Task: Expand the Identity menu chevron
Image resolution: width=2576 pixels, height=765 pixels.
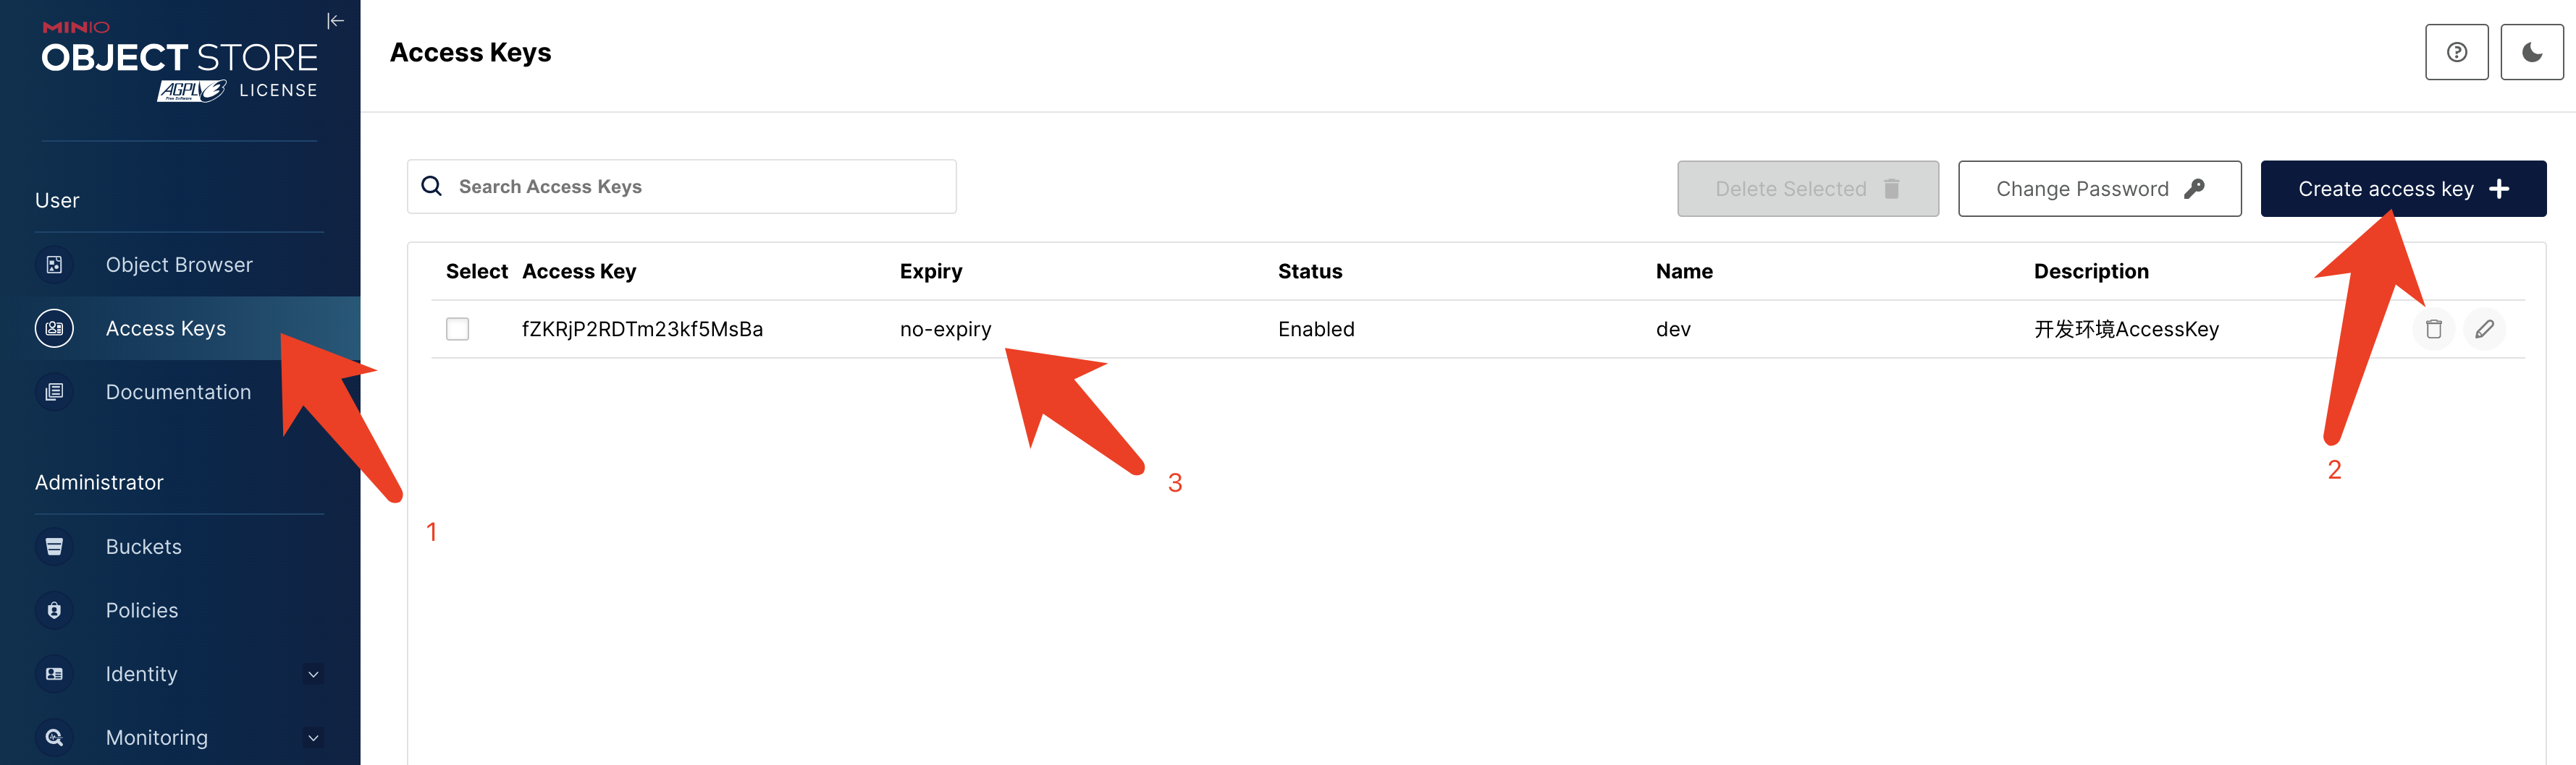Action: click(x=313, y=674)
